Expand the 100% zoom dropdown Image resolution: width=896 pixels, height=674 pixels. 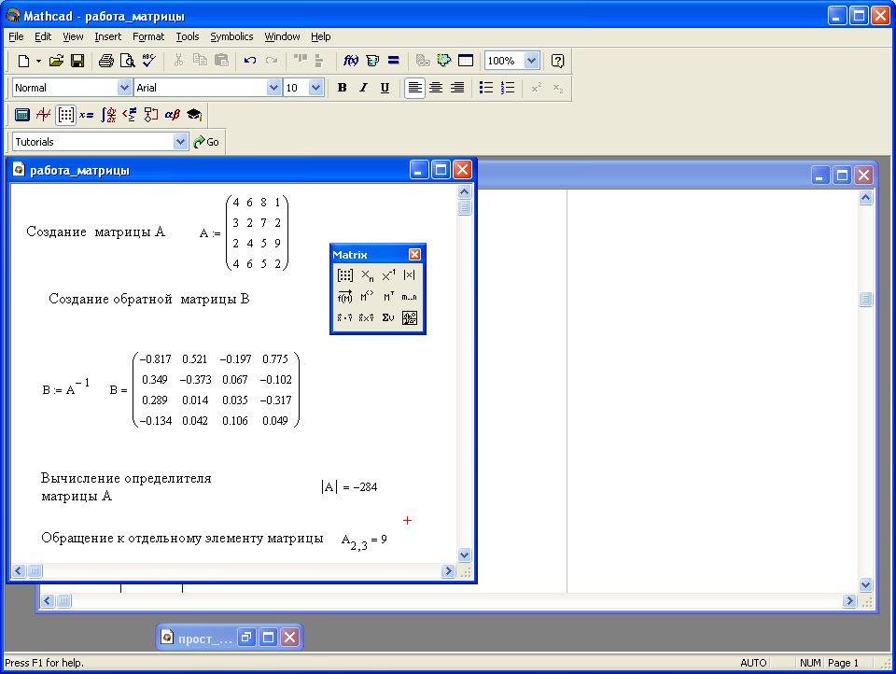pos(531,61)
